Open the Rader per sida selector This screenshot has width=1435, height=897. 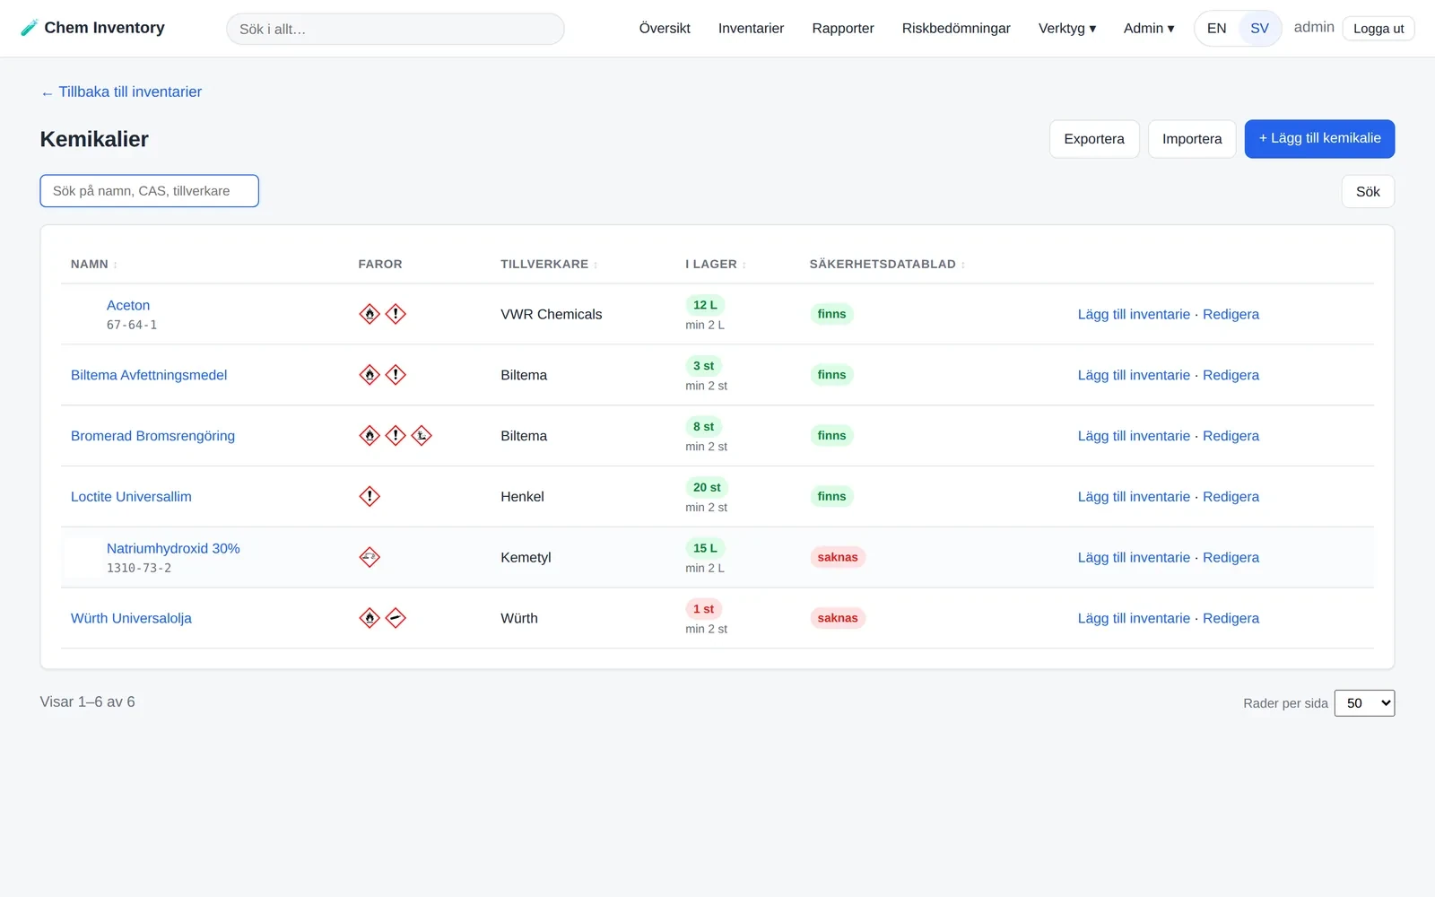tap(1364, 703)
